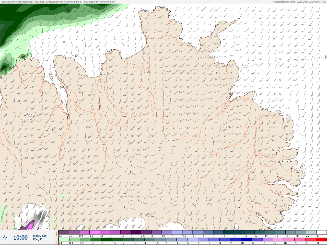
Task: Click the weekday label Fös./ Fri
Action: [x=38, y=239]
